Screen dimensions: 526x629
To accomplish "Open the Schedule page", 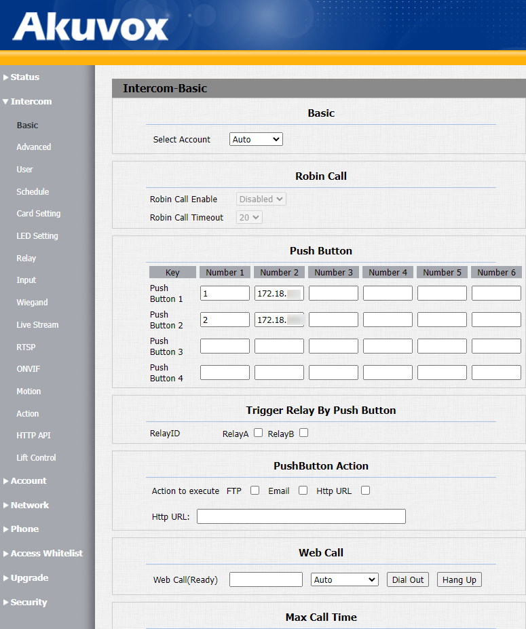I will pyautogui.click(x=33, y=192).
